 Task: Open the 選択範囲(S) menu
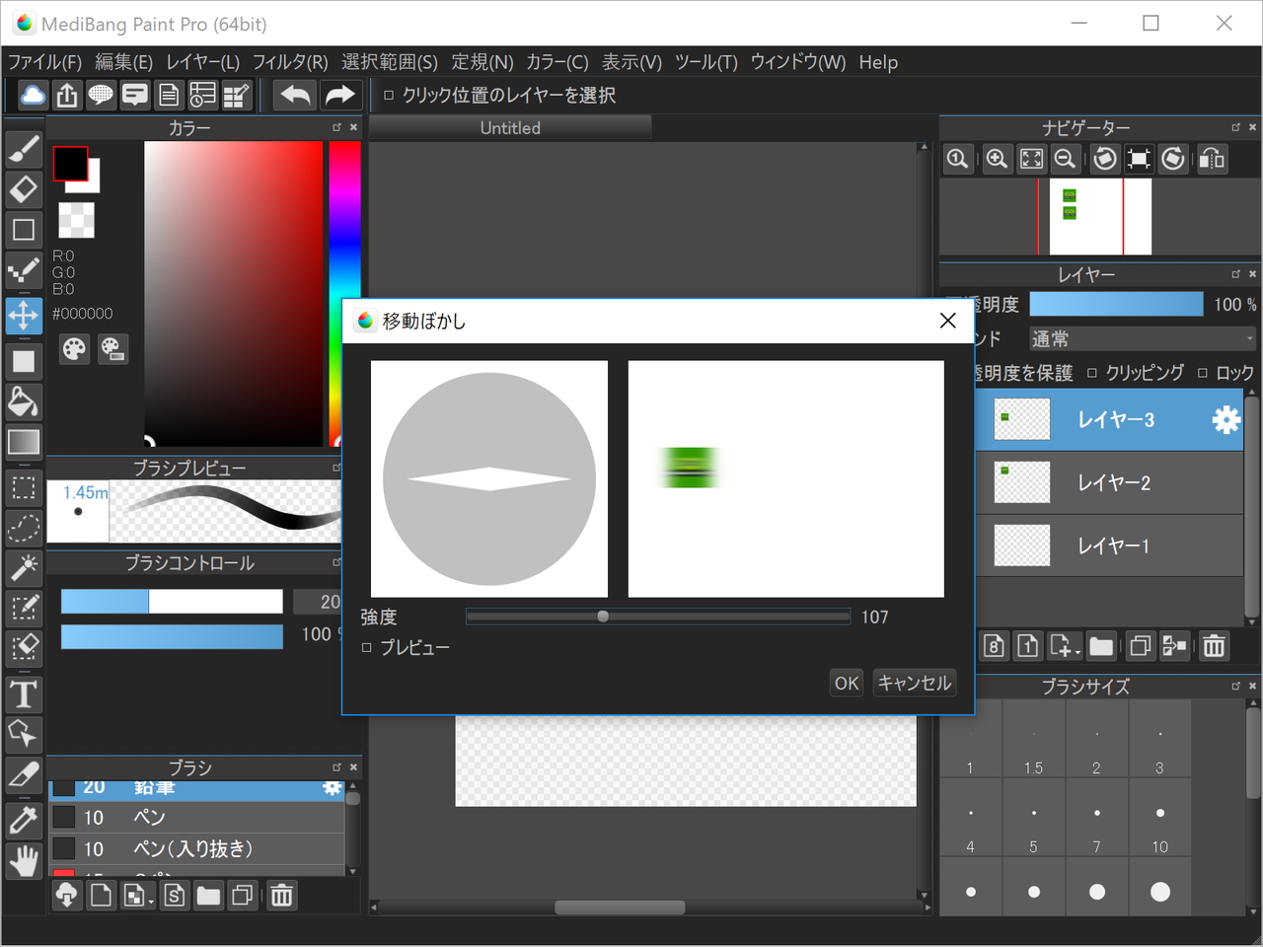coord(390,62)
